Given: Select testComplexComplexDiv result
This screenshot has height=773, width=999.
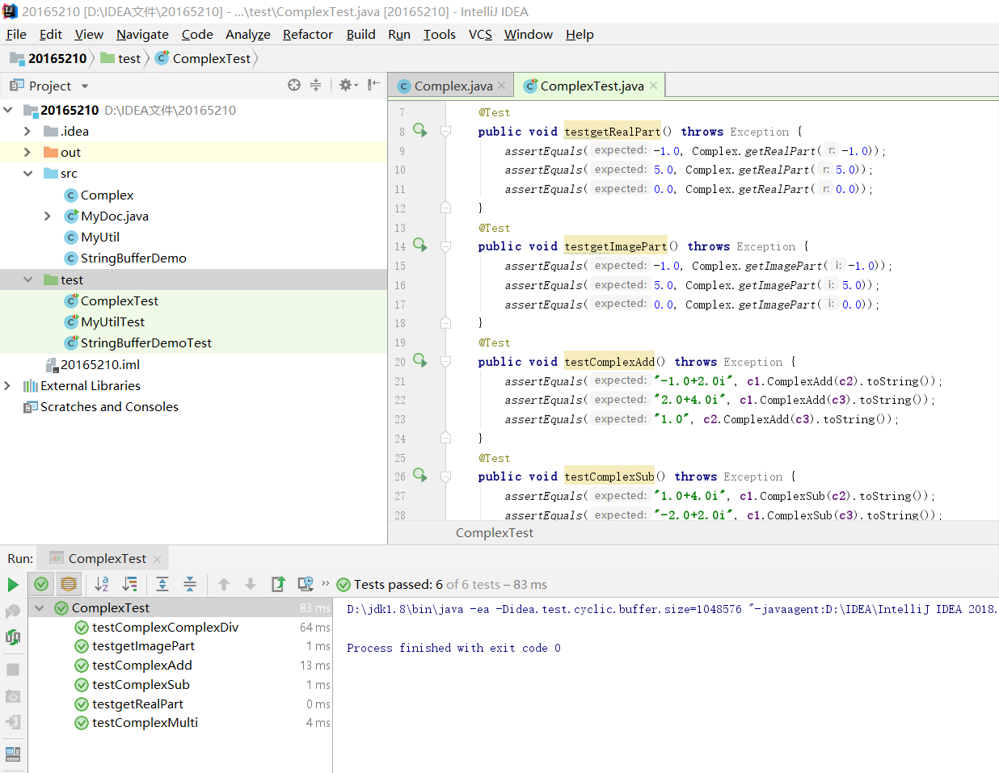Looking at the screenshot, I should (165, 627).
